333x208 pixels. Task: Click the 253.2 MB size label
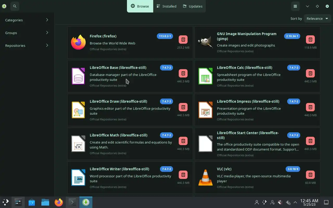tap(183, 48)
